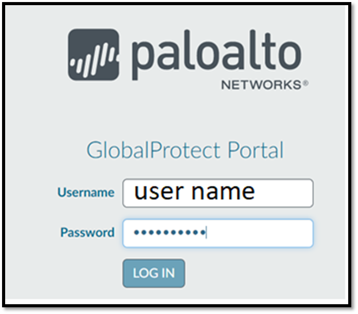This screenshot has height=314, width=358.
Task: Click the word GlobalProtect in the heading
Action: tap(154, 150)
